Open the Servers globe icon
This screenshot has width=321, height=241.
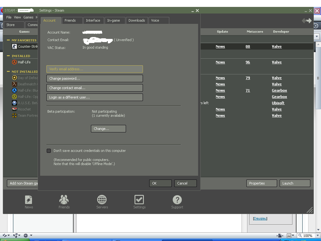tap(102, 199)
